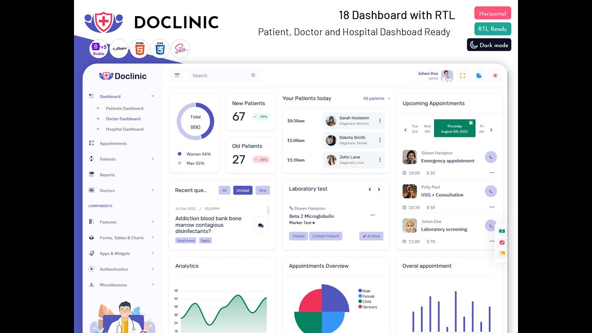Viewport: 592px width, 333px height.
Task: Click Reply on recent question
Action: pos(205,240)
